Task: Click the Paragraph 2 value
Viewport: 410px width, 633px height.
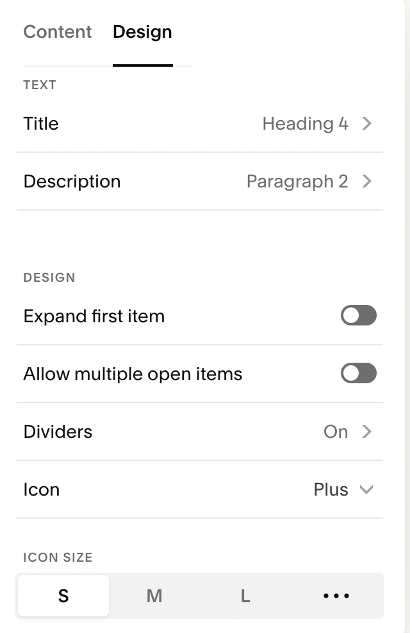Action: tap(297, 181)
